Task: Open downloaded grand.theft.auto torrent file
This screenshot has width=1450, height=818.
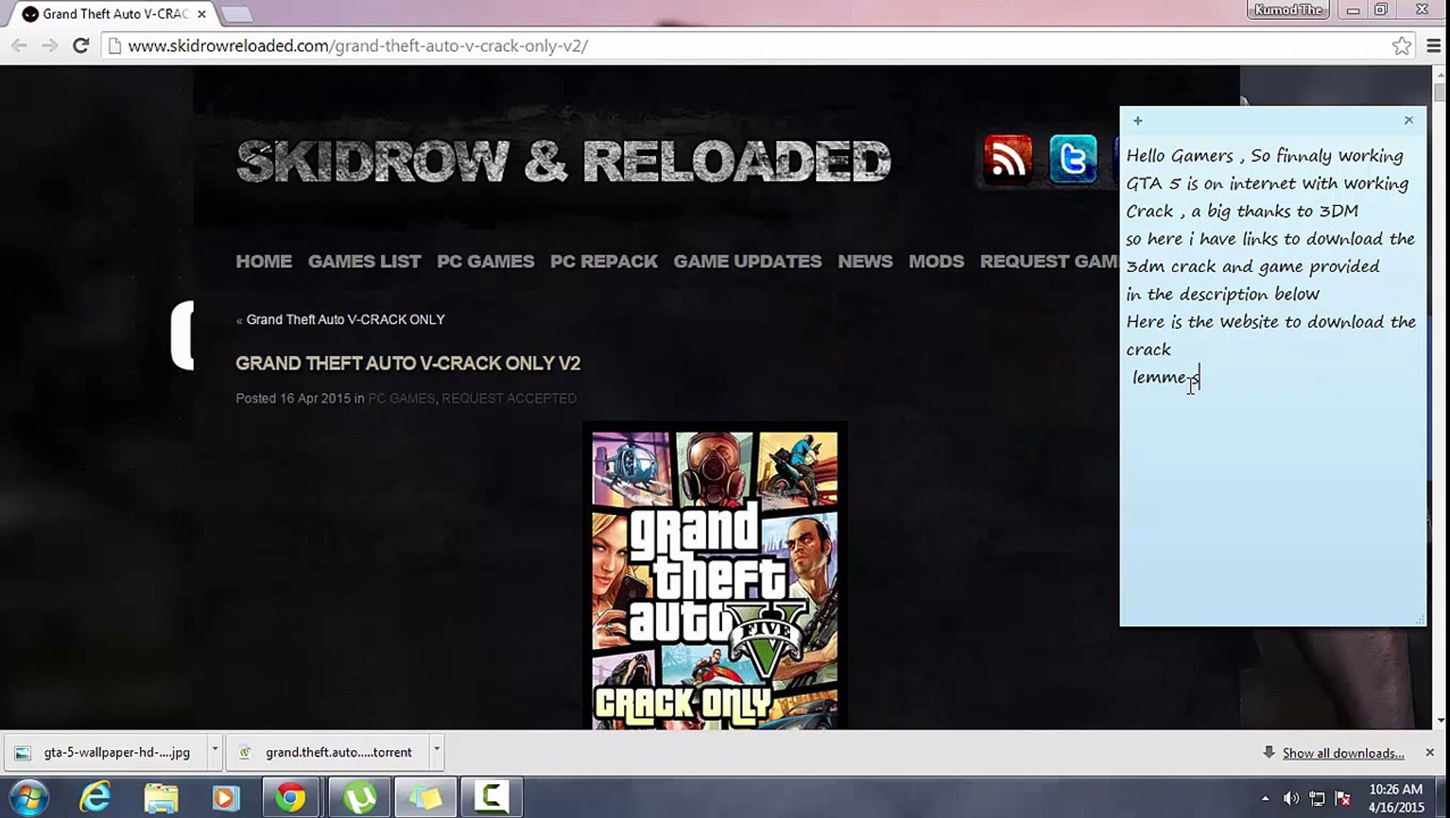Action: pos(327,752)
